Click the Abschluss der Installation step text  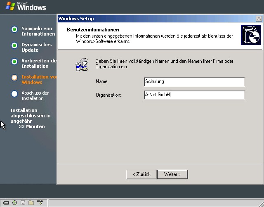pyautogui.click(x=35, y=95)
